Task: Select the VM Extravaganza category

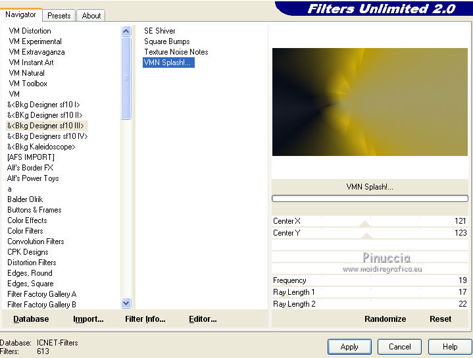Action: click(x=37, y=52)
